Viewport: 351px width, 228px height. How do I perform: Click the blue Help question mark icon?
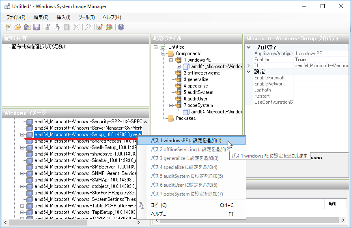[x=121, y=27]
